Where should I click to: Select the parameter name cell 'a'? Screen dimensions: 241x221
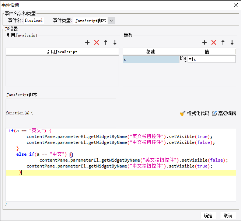[151, 59]
